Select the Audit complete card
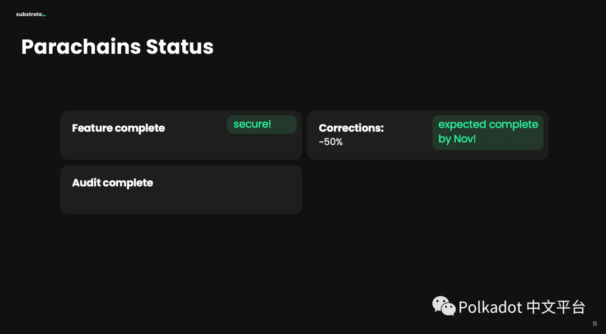606x334 pixels. [x=181, y=189]
